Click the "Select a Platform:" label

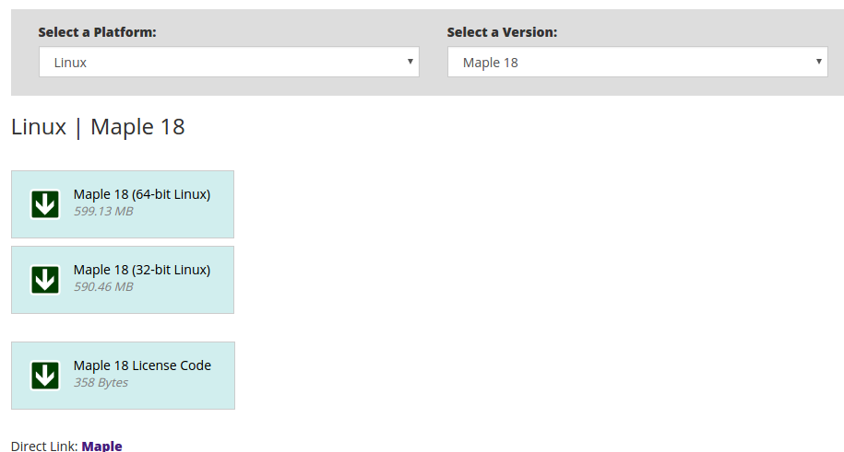pyautogui.click(x=98, y=32)
